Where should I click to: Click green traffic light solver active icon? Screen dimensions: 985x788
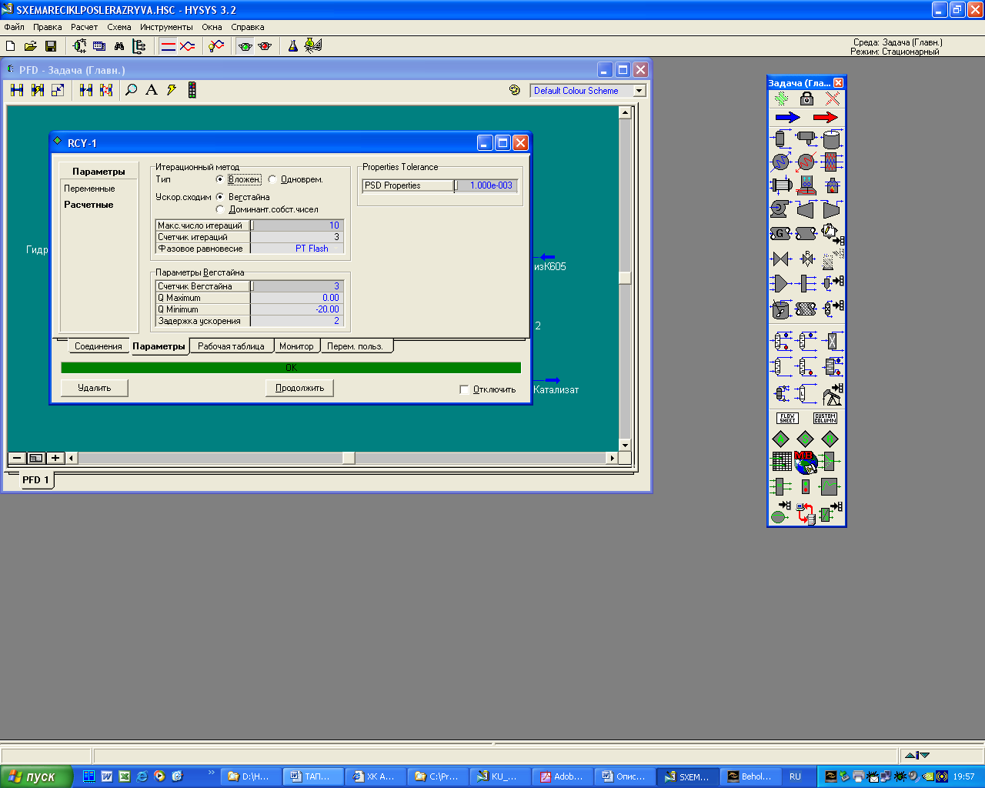pos(245,46)
